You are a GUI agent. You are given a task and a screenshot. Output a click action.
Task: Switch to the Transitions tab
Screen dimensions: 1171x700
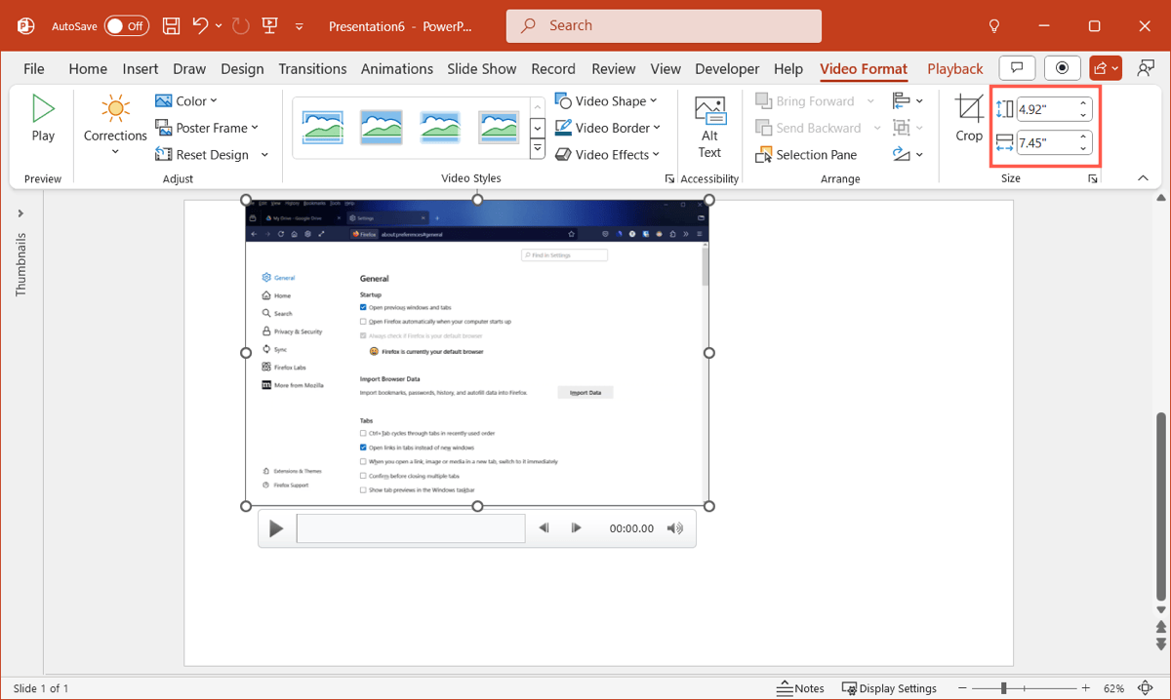point(312,69)
